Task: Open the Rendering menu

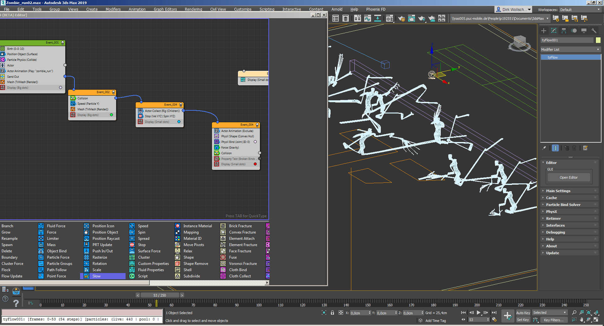Action: (x=193, y=9)
